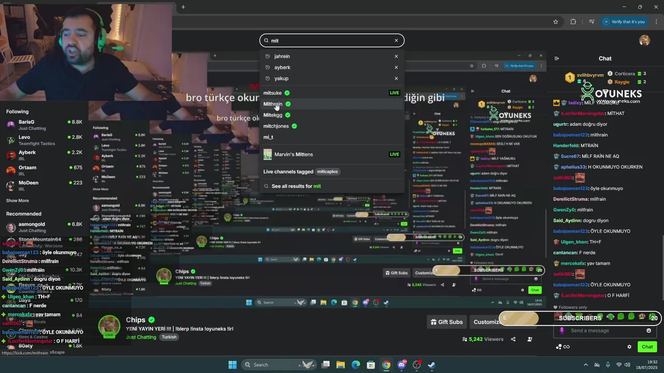Open a new browser tab with plus icon

[183, 7]
